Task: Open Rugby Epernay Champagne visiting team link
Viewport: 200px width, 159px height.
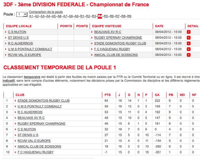Action: coord(118,37)
